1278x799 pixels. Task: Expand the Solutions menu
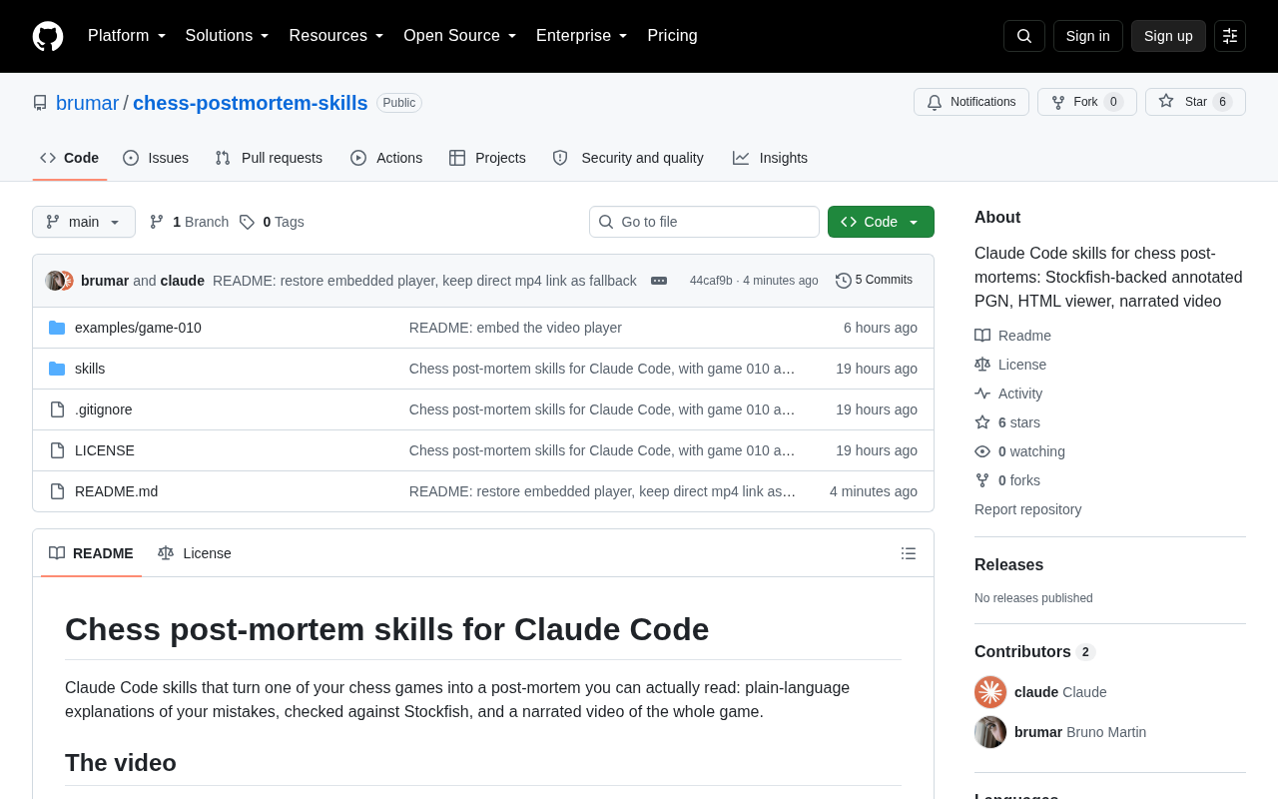(228, 36)
